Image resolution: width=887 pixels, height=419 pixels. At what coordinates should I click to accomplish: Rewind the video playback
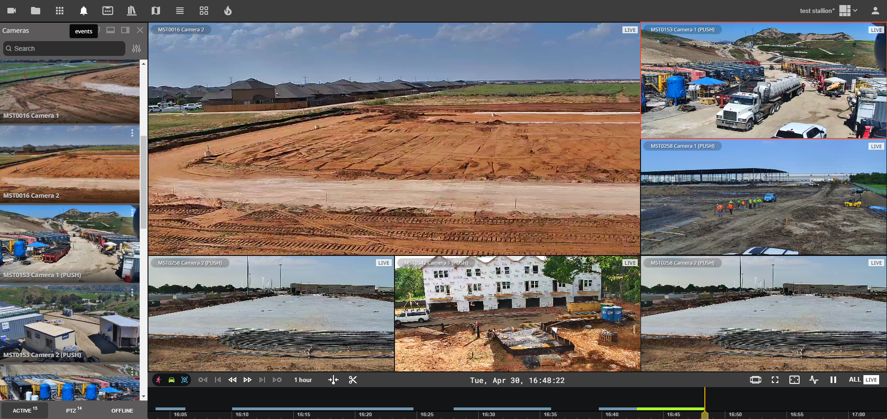[233, 380]
